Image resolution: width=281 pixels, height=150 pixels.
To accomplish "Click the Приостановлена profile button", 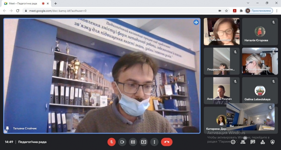I will coord(259,11).
